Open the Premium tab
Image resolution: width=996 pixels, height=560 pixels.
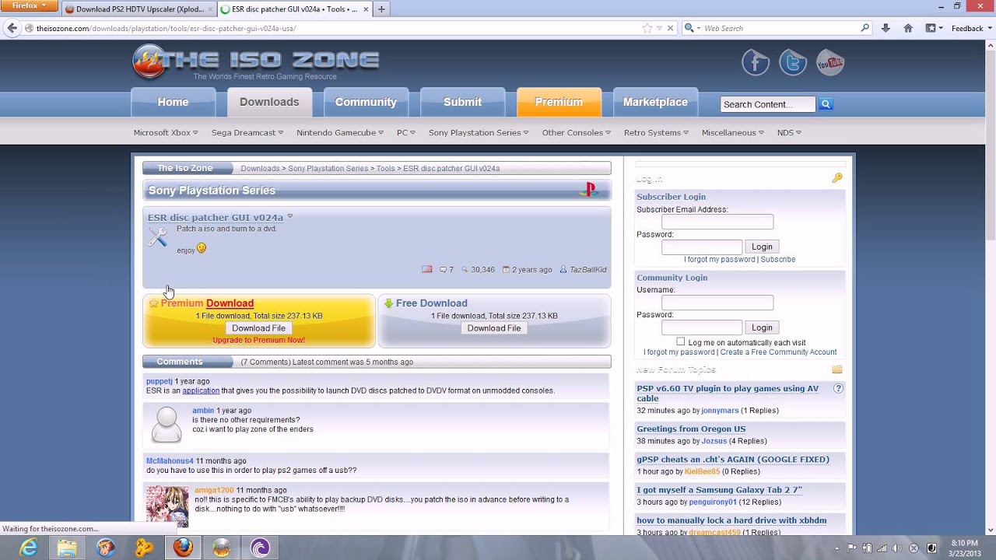tap(559, 102)
